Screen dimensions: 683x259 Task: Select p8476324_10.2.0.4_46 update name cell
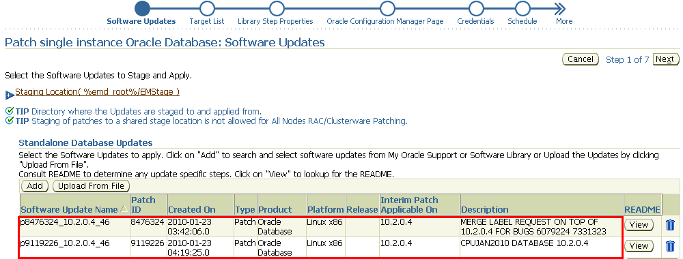coord(74,226)
